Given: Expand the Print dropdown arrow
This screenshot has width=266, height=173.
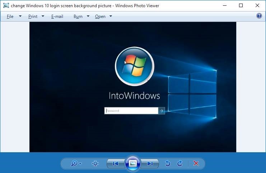Looking at the screenshot, I should pos(43,16).
